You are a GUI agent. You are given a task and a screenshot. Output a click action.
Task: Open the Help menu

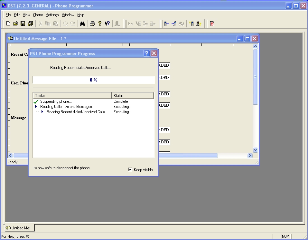[x=80, y=15]
